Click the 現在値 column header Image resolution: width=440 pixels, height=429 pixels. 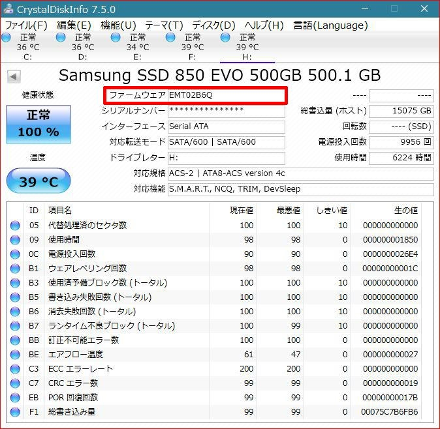(x=242, y=210)
